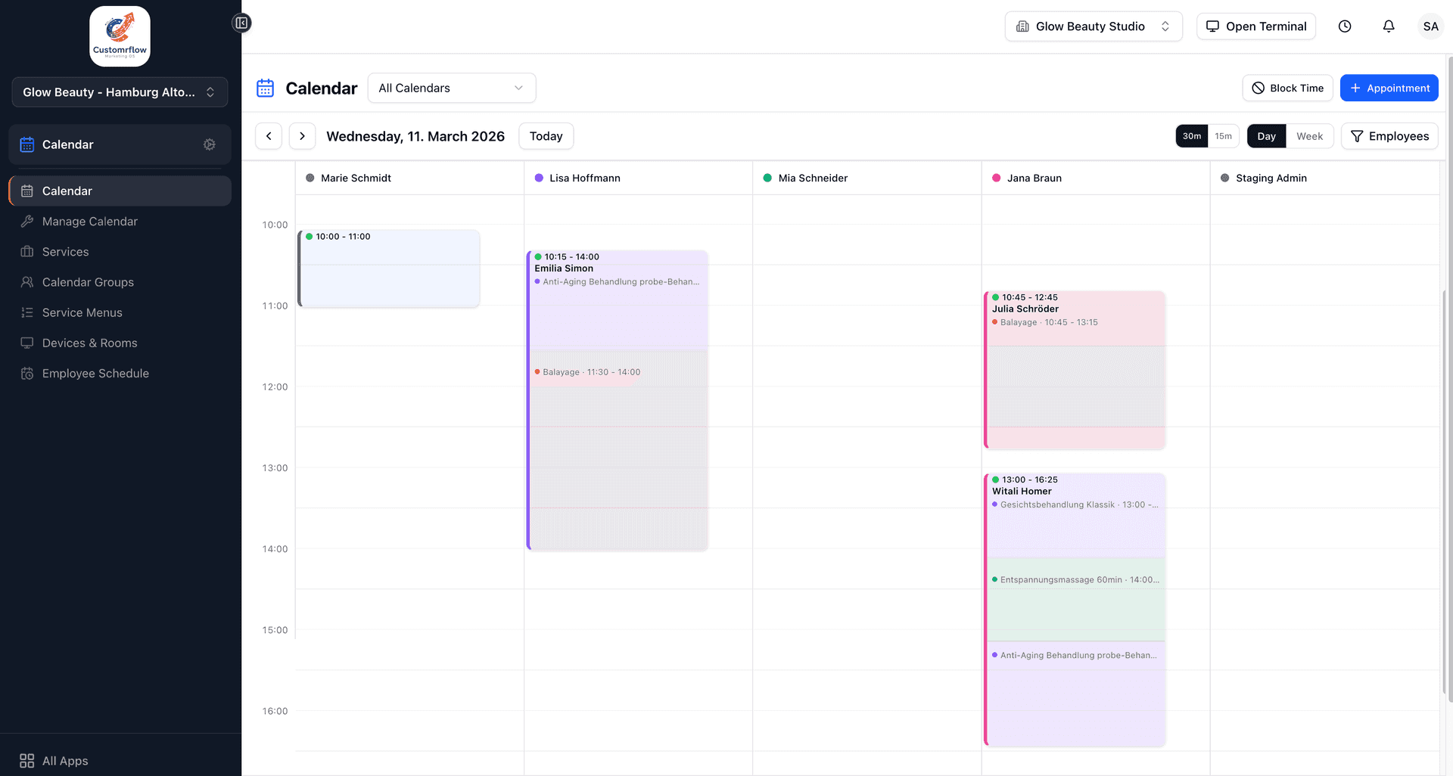Click the All Apps grid icon
This screenshot has height=776, width=1453.
(x=27, y=760)
